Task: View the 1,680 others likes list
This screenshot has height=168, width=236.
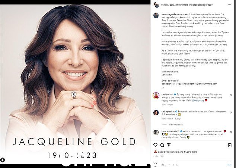Action: 190,152
